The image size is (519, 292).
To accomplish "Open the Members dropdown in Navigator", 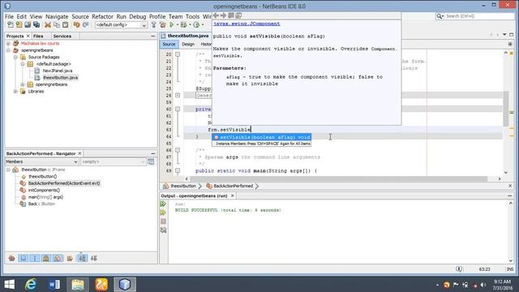I will pos(41,161).
